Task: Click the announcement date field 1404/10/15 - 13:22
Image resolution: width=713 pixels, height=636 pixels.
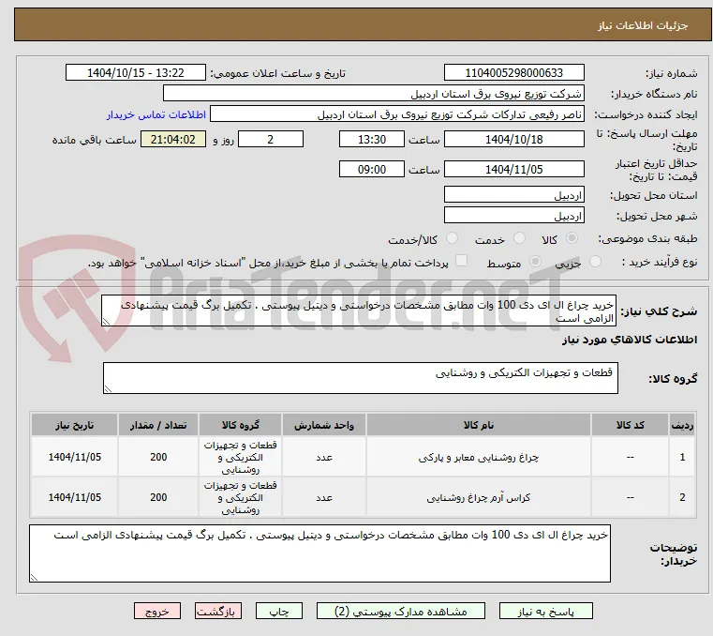Action: (136, 73)
